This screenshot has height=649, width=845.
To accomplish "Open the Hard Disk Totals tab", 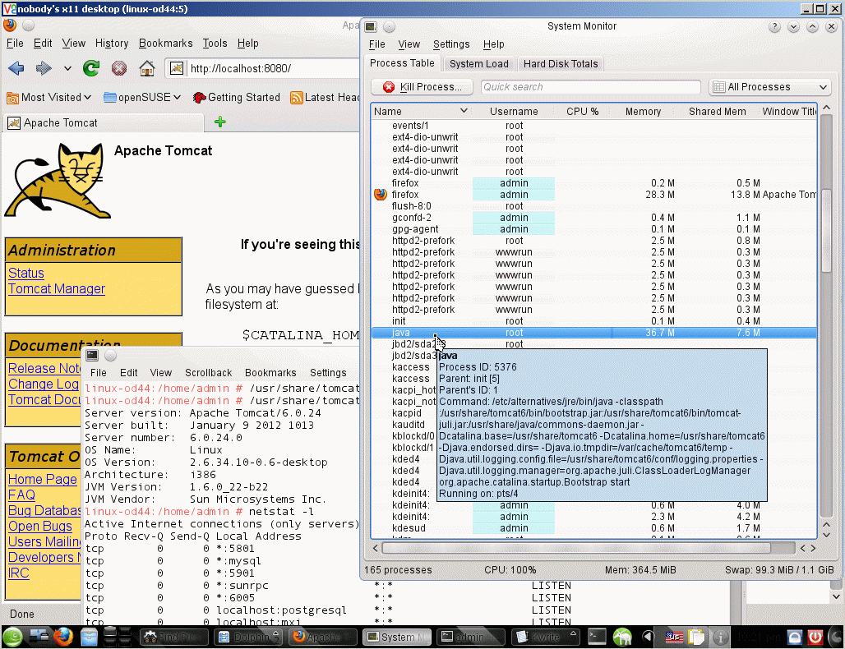I will tap(561, 64).
